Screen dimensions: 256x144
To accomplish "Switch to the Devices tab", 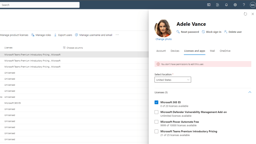I will (175, 51).
